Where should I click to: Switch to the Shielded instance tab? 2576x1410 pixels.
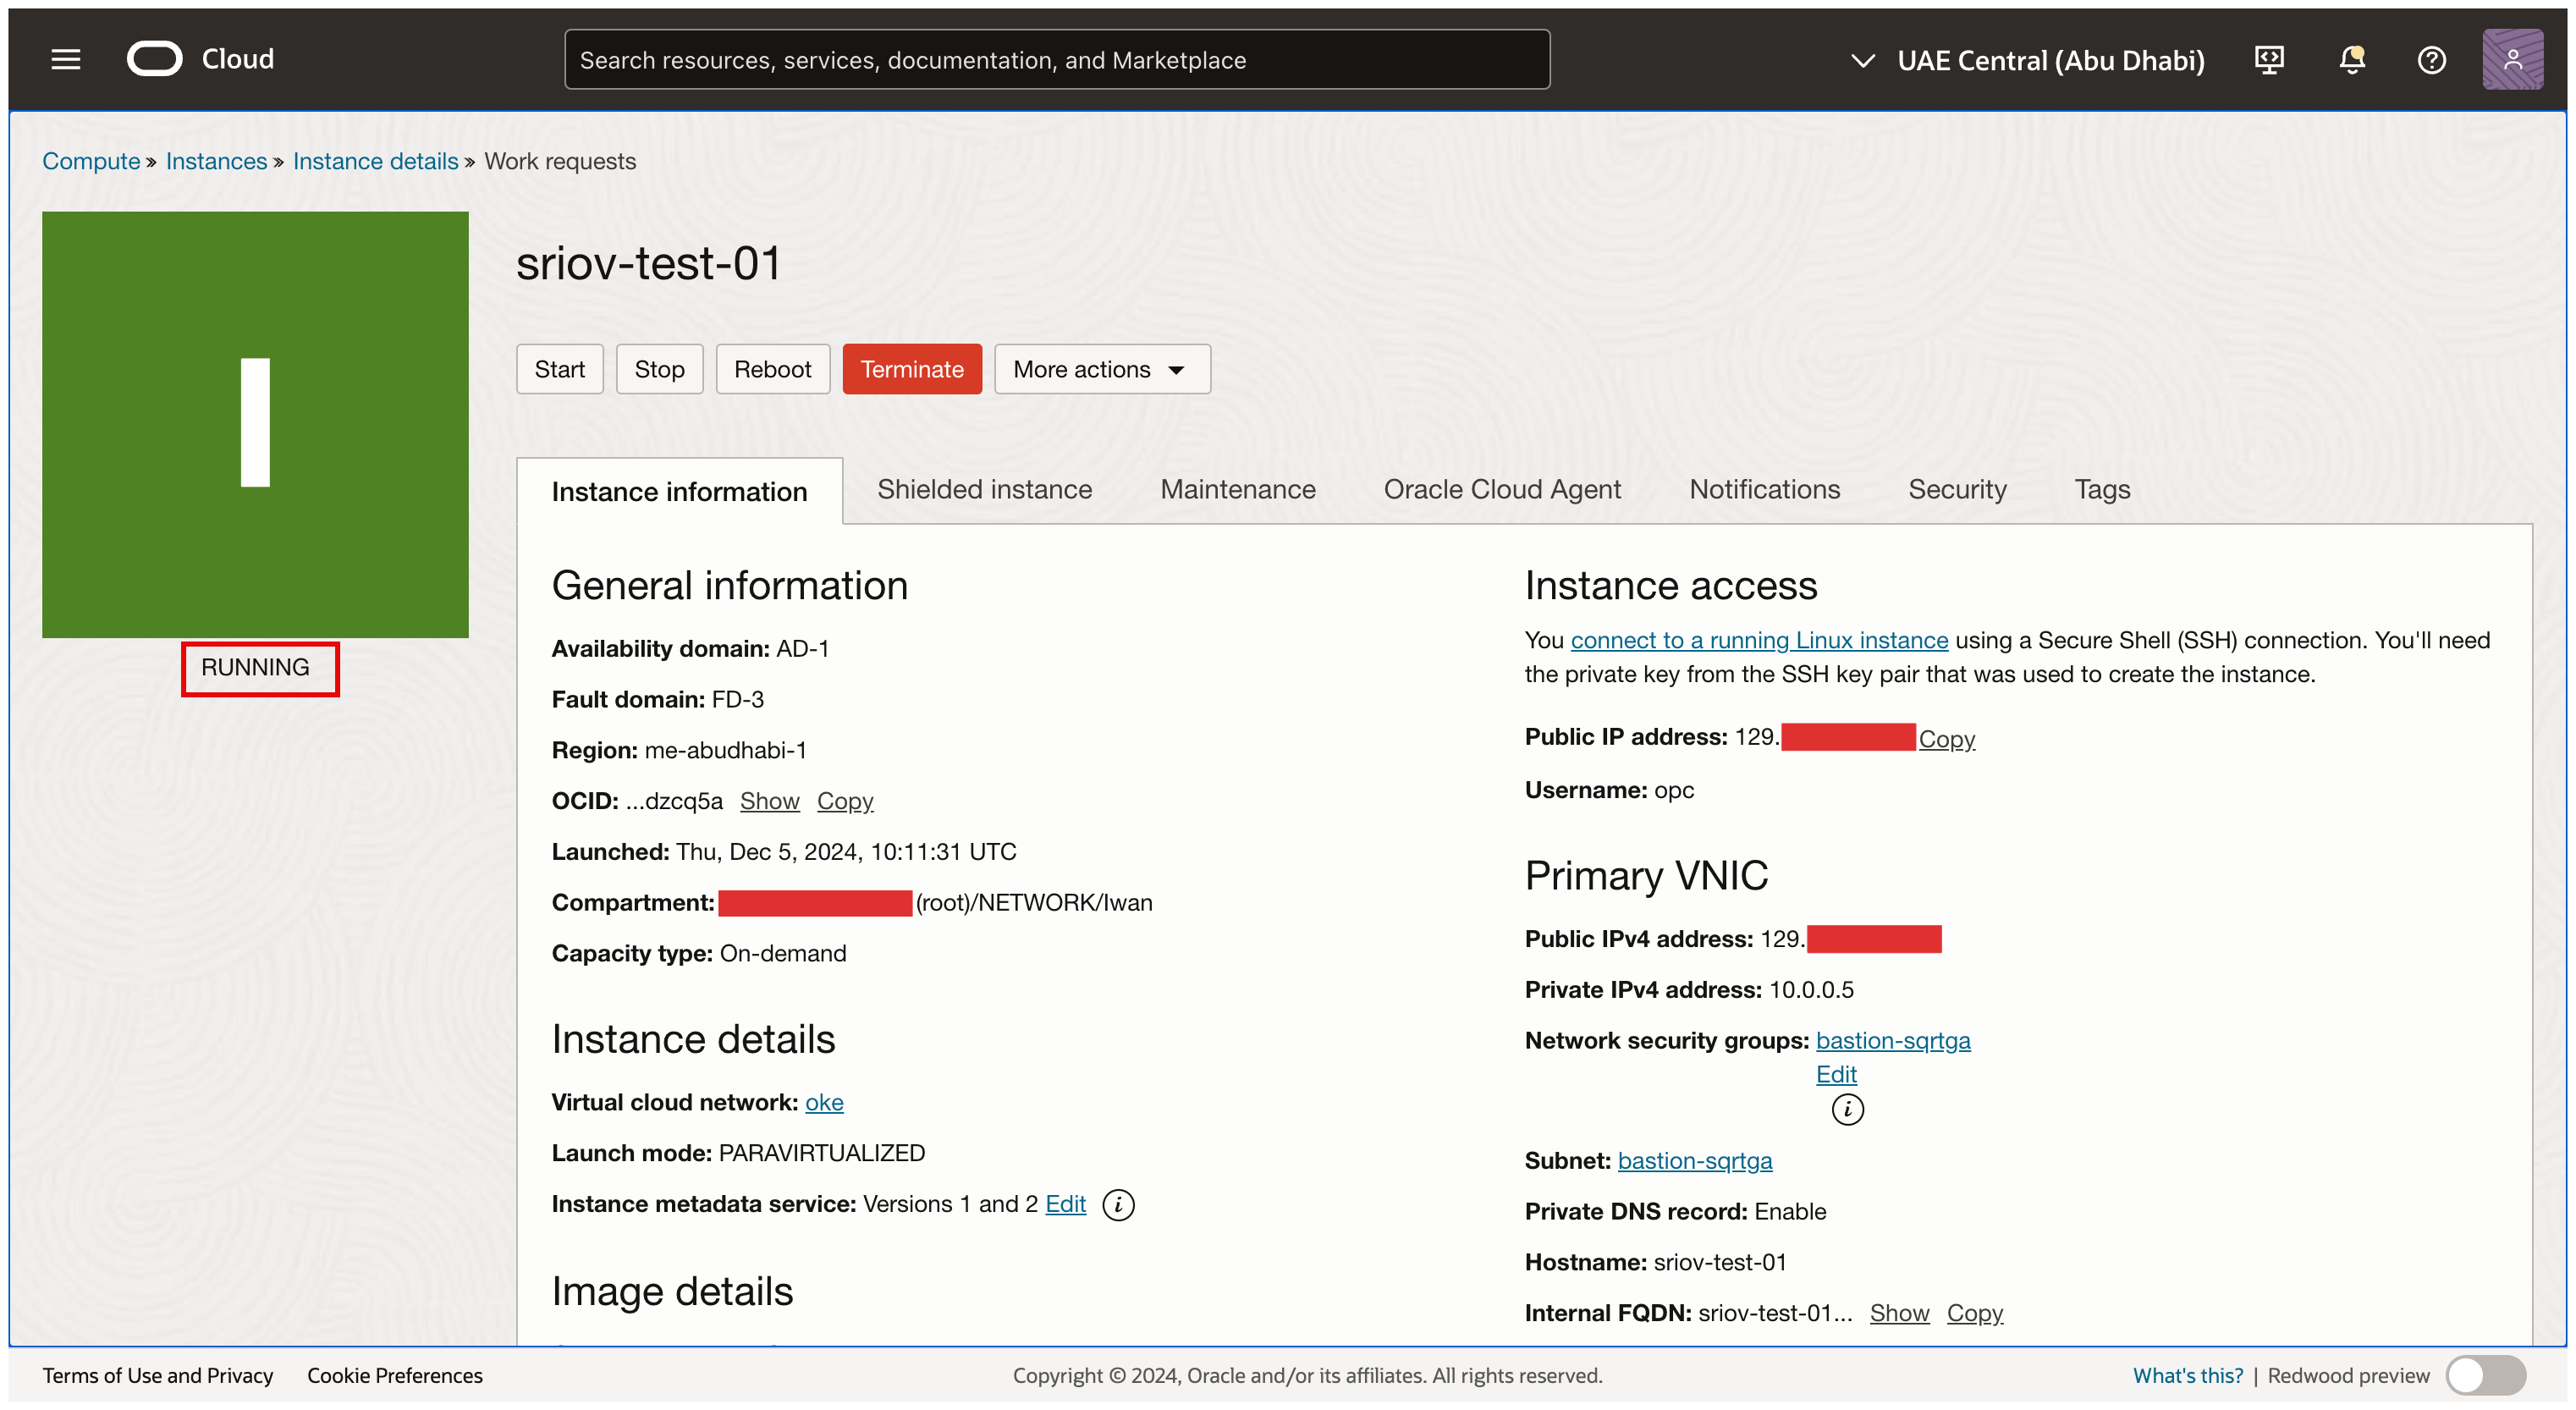(984, 489)
